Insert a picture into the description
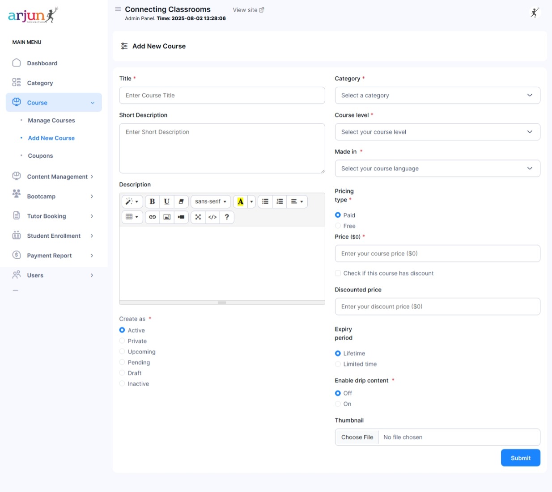Viewport: 552px width, 492px height. (167, 217)
